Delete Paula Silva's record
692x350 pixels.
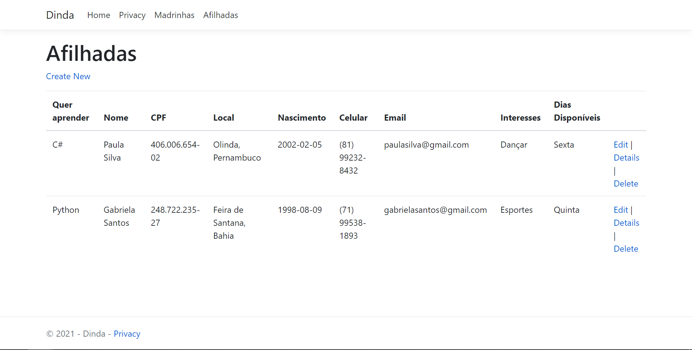[x=626, y=184]
